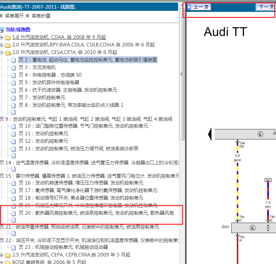Go to next page with 下一页 button

pos(266,7)
